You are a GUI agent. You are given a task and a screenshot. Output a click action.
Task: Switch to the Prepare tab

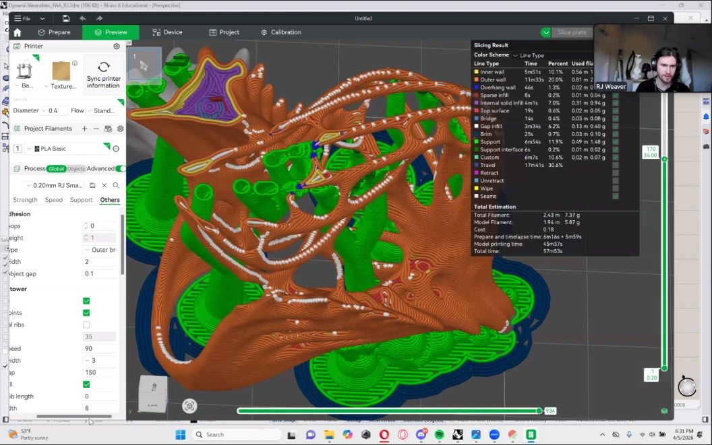(54, 32)
